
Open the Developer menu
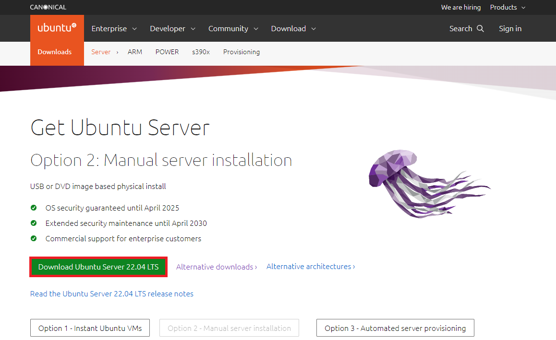coord(172,28)
